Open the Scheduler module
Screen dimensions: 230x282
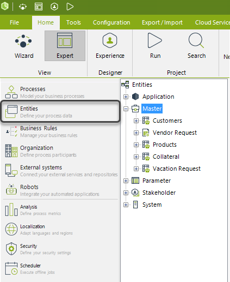60,268
